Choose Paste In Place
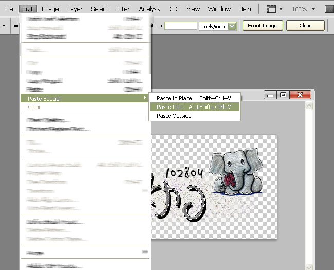The height and width of the screenshot is (270, 334). pos(194,98)
